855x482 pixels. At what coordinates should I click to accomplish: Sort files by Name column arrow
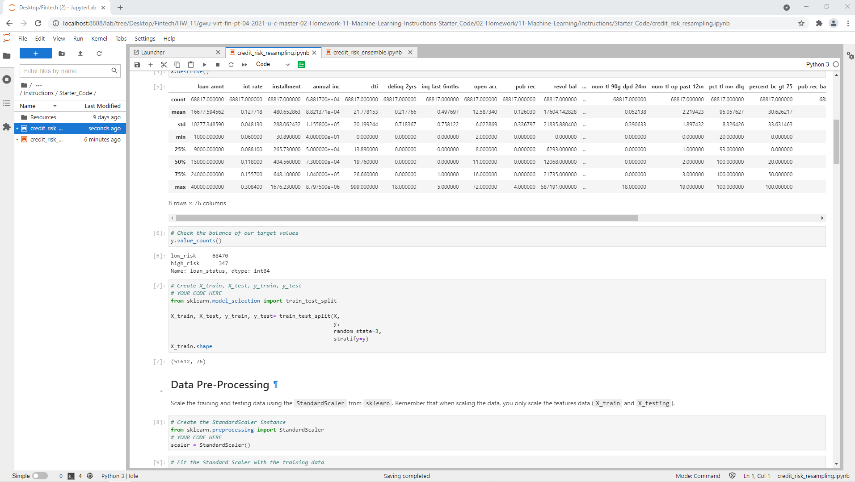(55, 106)
